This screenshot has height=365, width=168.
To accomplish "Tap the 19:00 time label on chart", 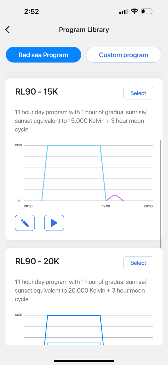I will point(106,206).
